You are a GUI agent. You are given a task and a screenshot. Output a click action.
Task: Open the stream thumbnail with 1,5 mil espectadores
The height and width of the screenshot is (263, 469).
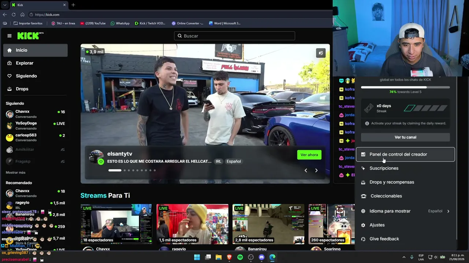tap(192, 224)
